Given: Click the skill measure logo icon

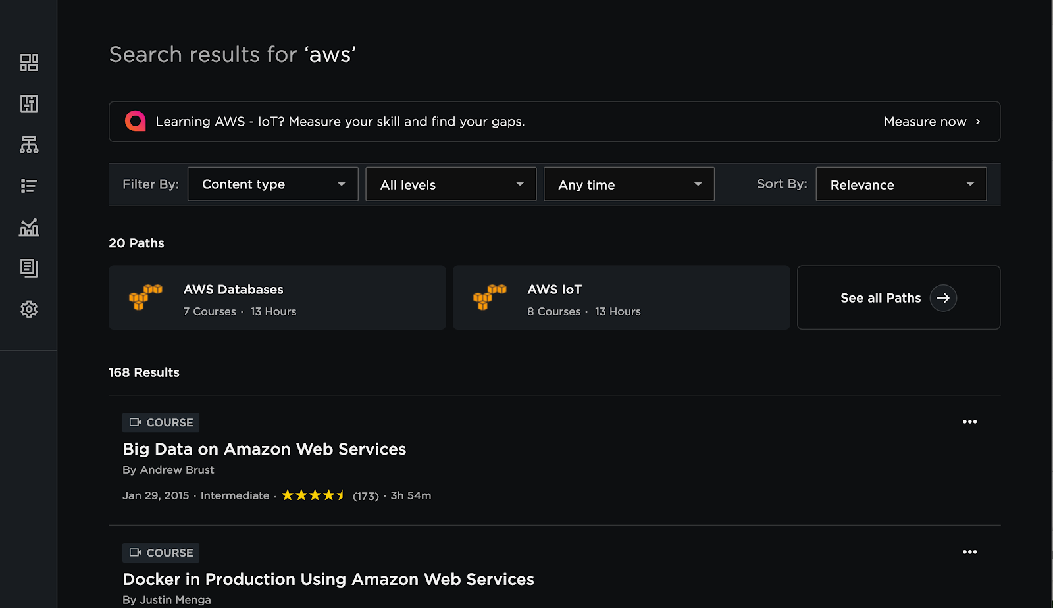Looking at the screenshot, I should point(136,121).
